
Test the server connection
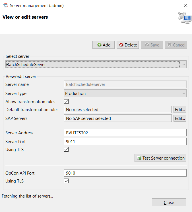160,158
